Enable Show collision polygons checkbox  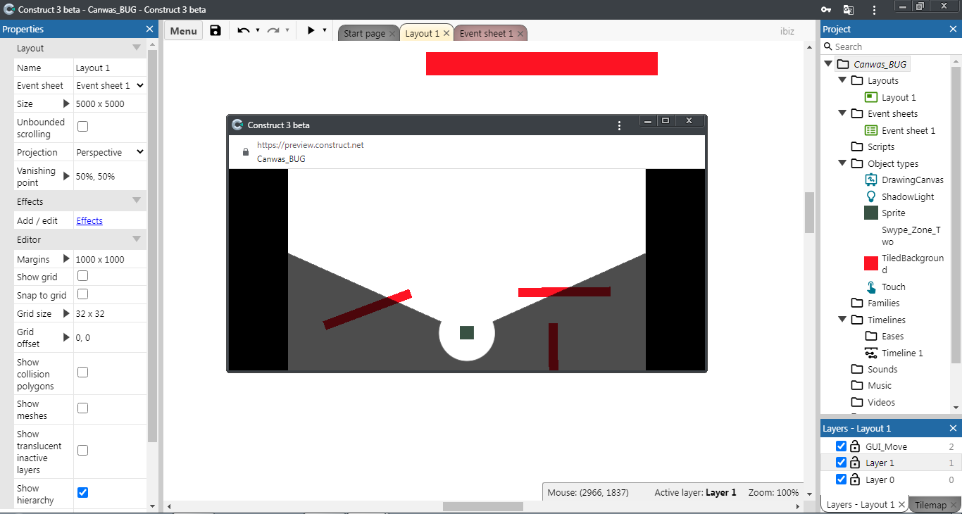pos(82,372)
